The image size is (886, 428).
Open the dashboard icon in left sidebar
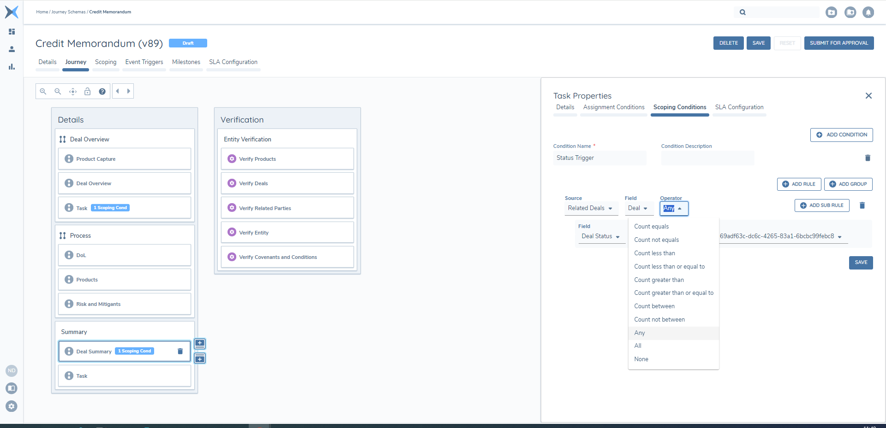pyautogui.click(x=12, y=32)
